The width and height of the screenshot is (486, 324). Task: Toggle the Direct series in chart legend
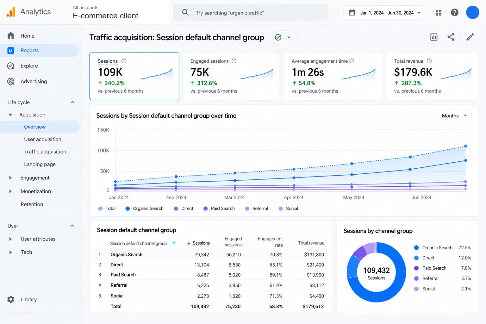tap(184, 209)
